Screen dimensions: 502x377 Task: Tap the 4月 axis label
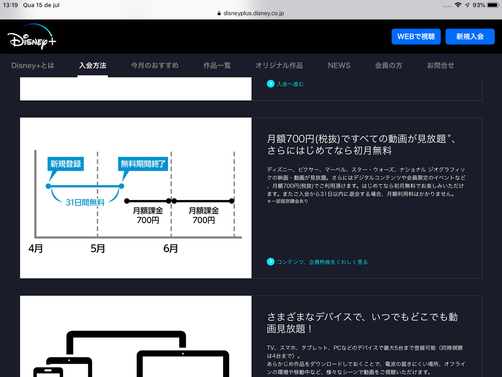point(35,249)
